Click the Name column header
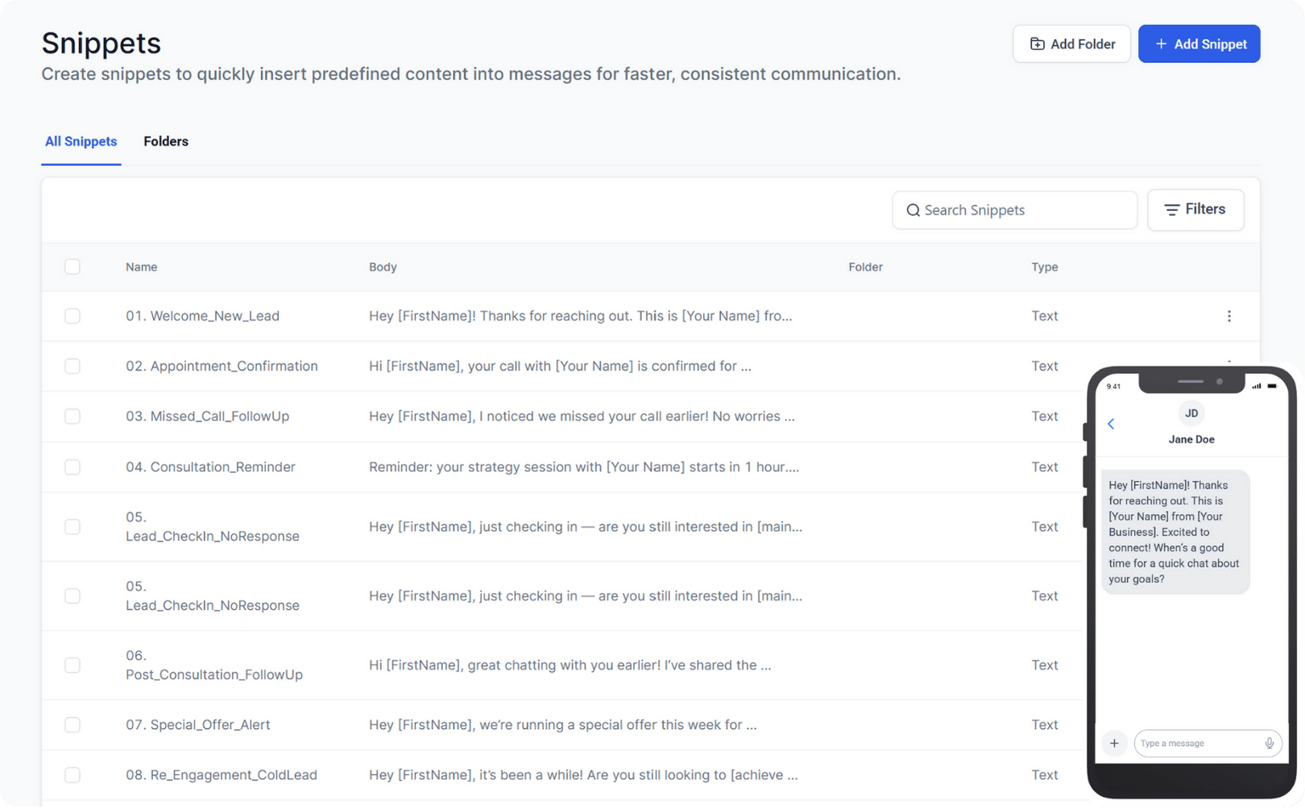1305x808 pixels. coord(142,267)
